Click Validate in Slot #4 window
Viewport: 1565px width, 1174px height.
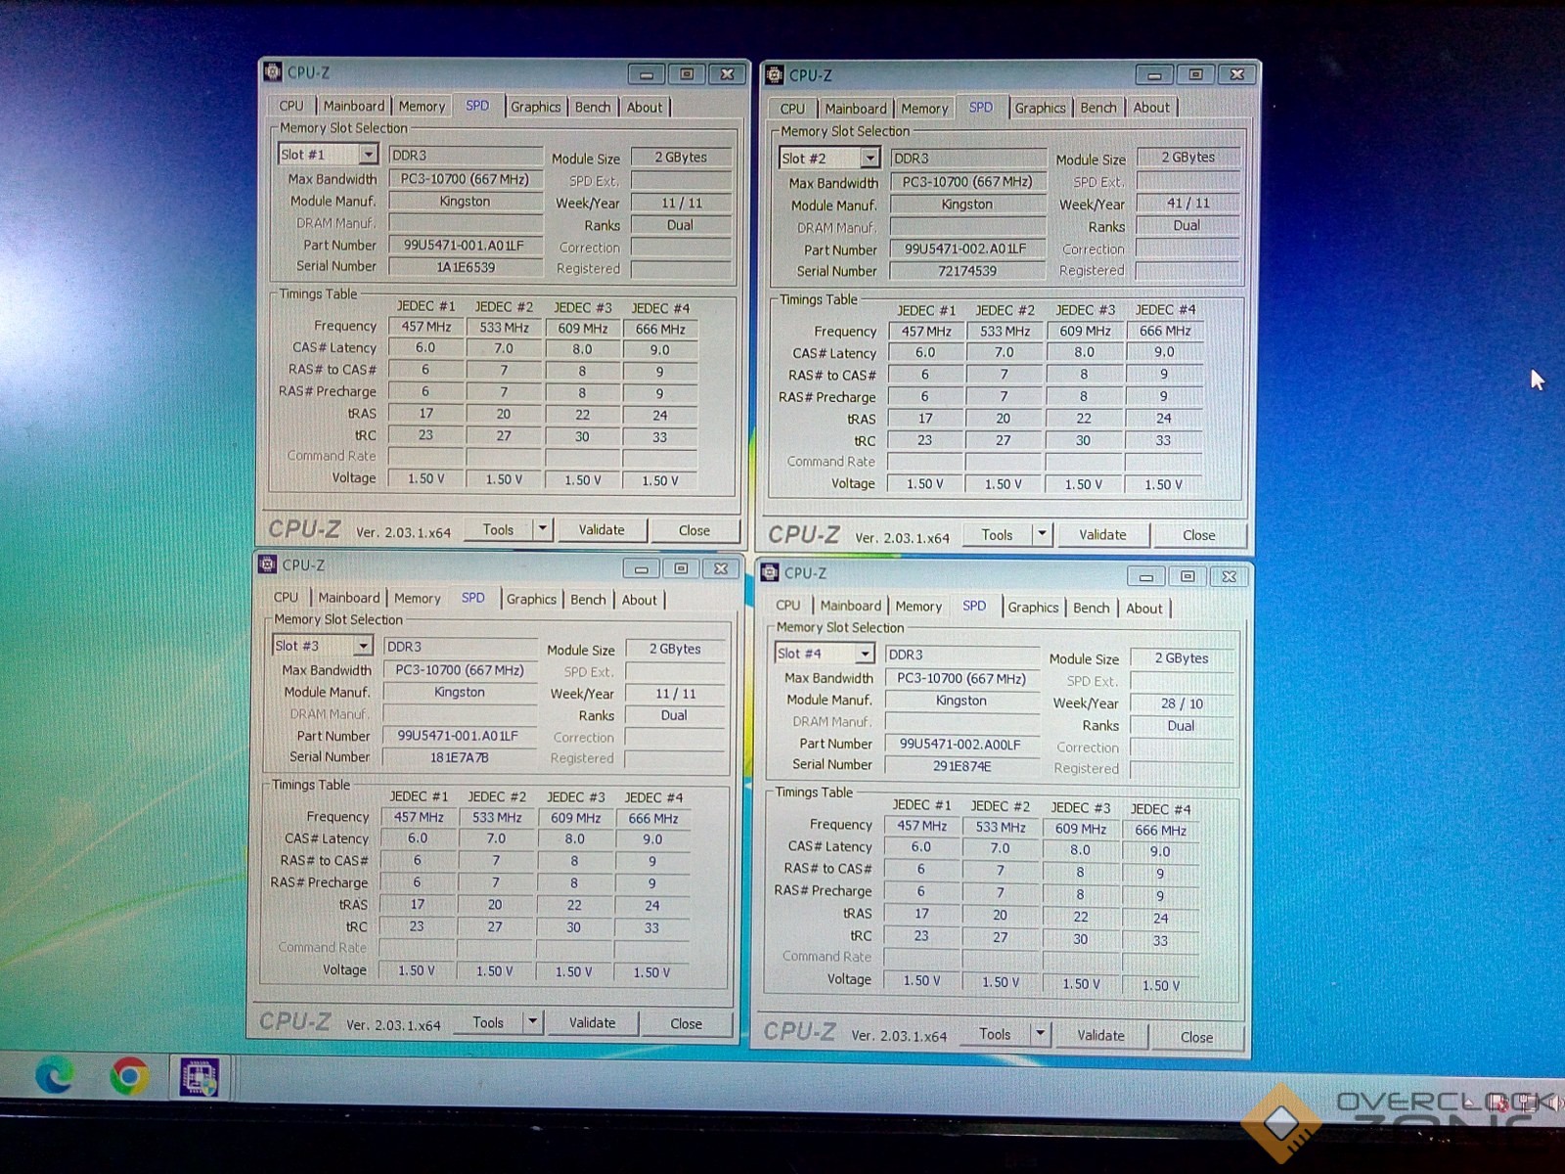click(1100, 1035)
